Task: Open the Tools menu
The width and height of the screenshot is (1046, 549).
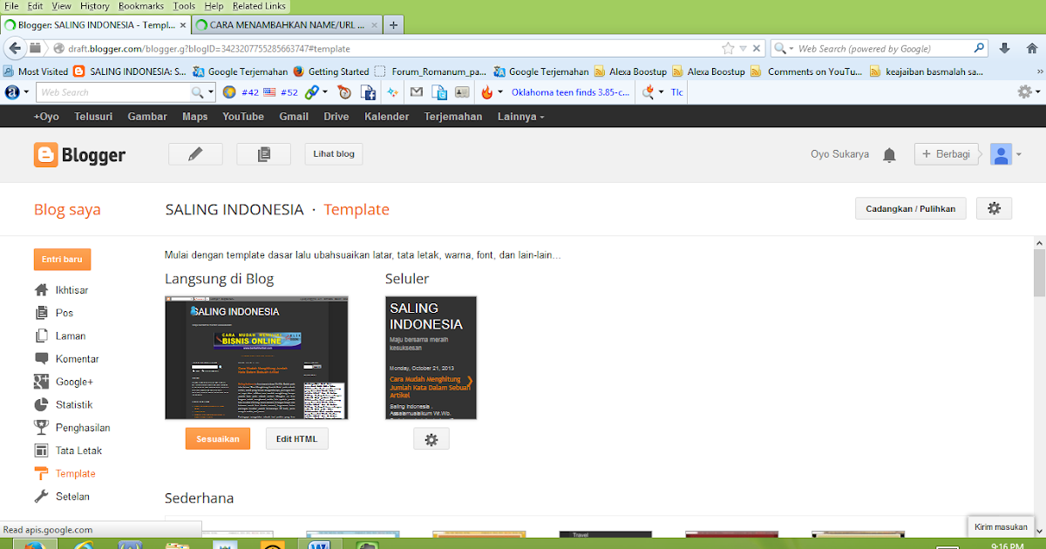Action: point(184,6)
